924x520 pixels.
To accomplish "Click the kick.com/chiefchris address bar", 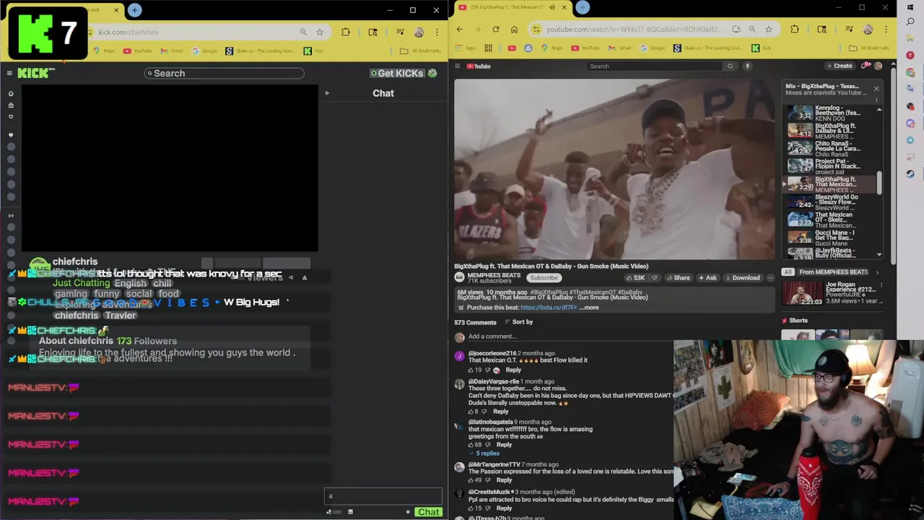I will point(128,32).
